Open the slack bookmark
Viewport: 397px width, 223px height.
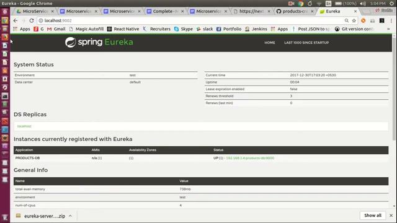click(205, 29)
